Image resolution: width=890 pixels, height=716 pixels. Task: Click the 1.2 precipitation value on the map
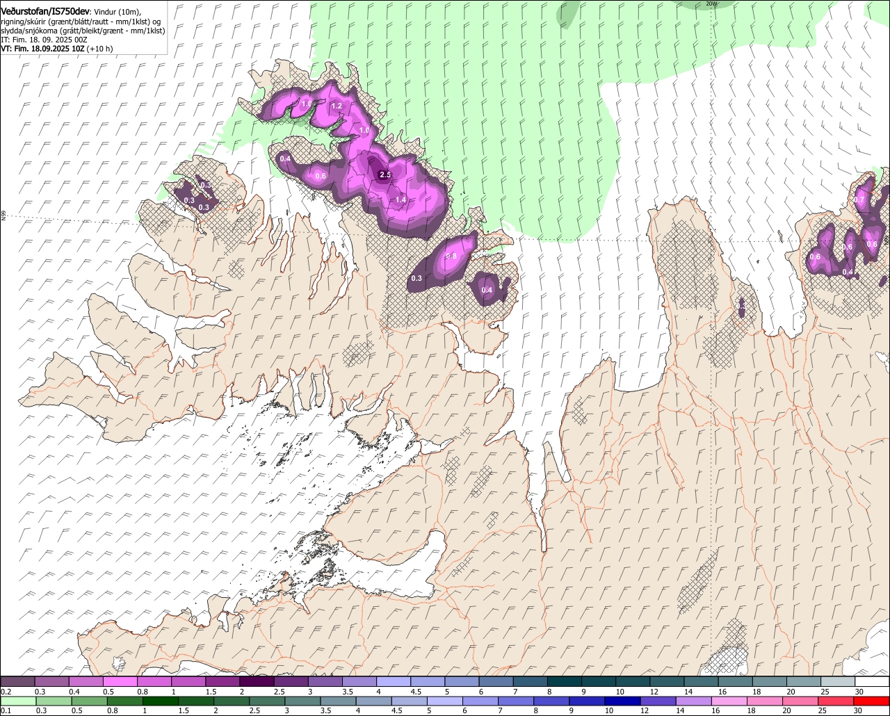click(337, 106)
